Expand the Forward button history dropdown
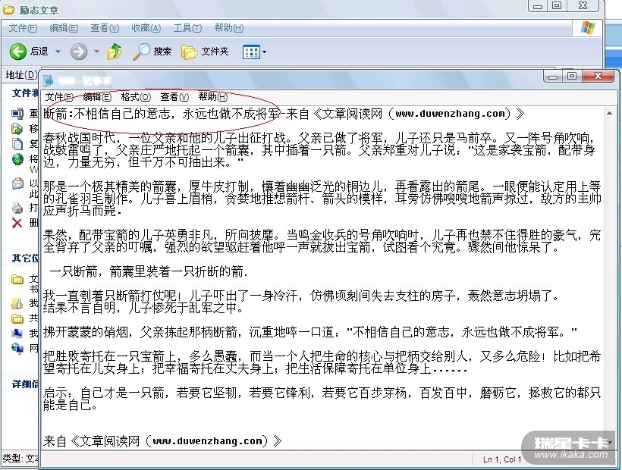Screen dimensions: 622x470 click(x=96, y=52)
